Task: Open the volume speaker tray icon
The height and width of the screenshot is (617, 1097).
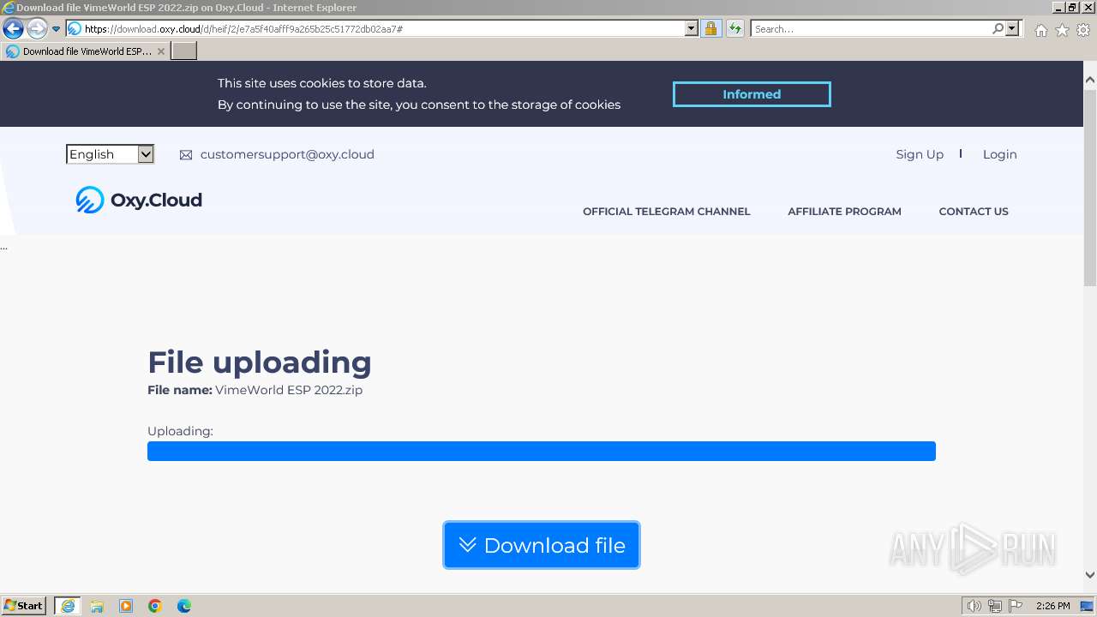Action: pyautogui.click(x=974, y=606)
